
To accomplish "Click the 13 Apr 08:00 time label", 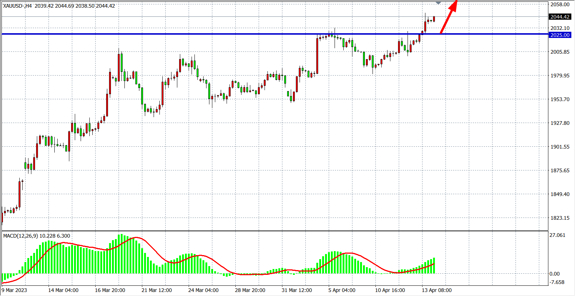I will click(x=437, y=290).
